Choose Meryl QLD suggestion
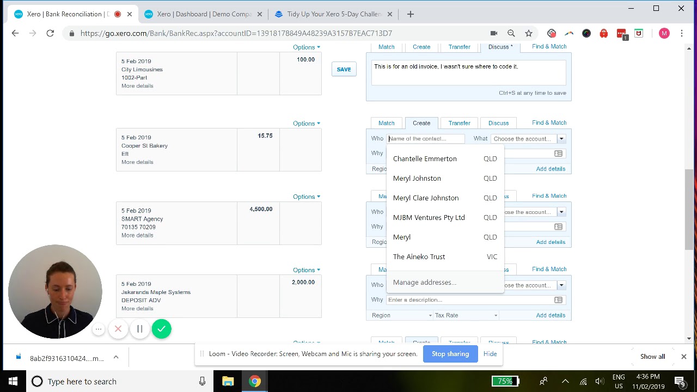 click(x=445, y=237)
